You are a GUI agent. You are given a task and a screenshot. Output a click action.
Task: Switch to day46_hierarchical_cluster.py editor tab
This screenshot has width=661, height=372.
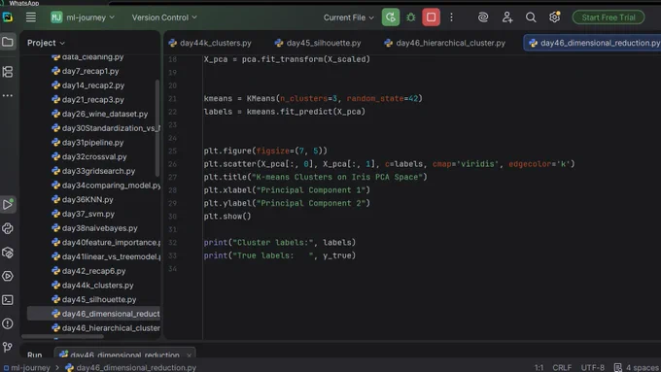tap(445, 43)
